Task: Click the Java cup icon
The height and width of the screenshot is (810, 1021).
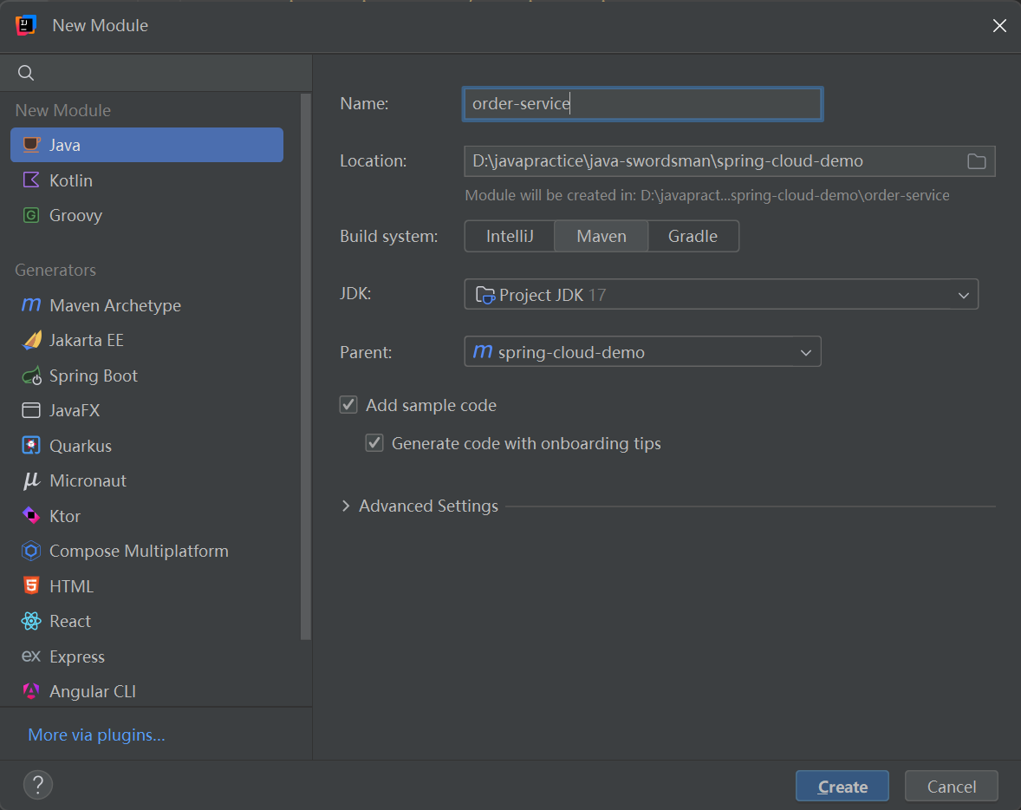Action: coord(31,145)
